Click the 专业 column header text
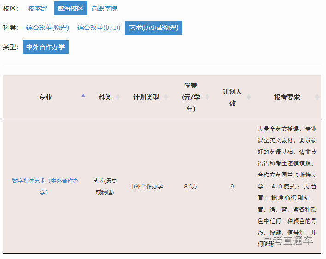Image resolution: width=326 pixels, height=259 pixels. pos(45,97)
